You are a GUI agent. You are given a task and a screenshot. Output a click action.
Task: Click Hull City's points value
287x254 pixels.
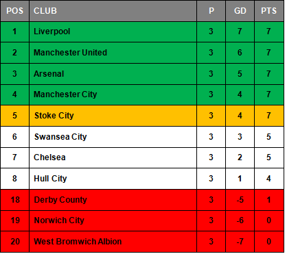pos(269,179)
